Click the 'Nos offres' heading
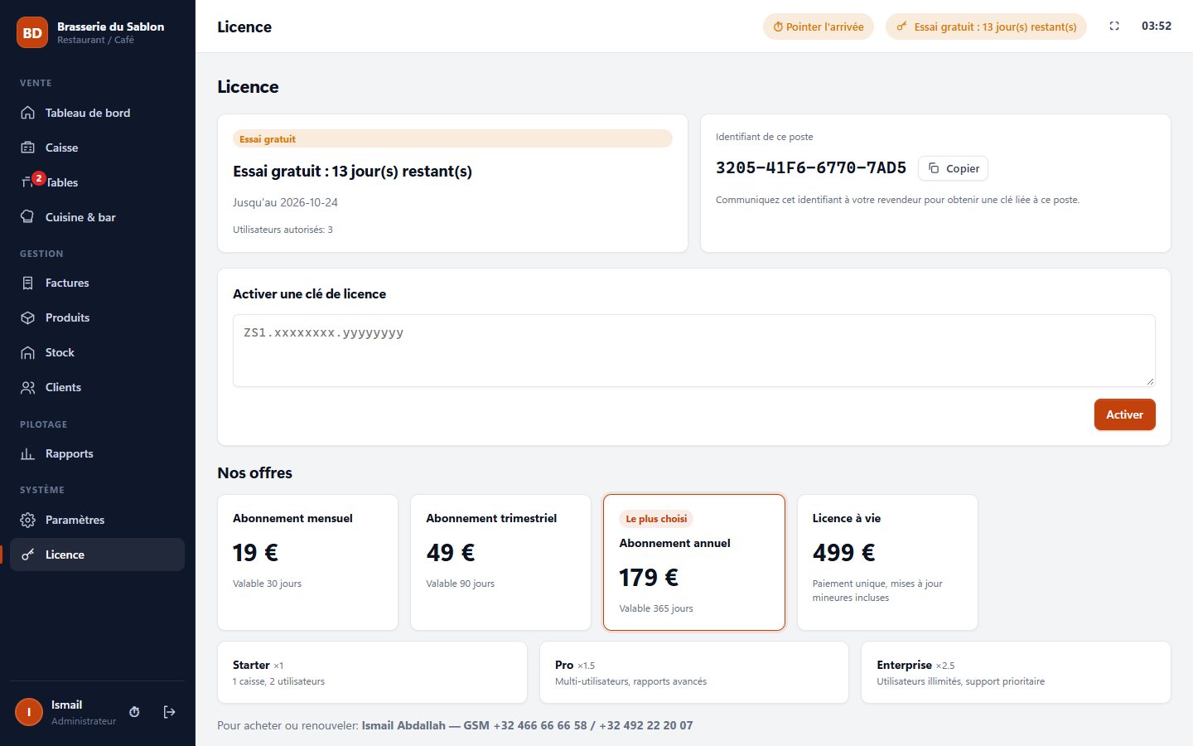Screen dimensions: 1193x746 pos(254,472)
